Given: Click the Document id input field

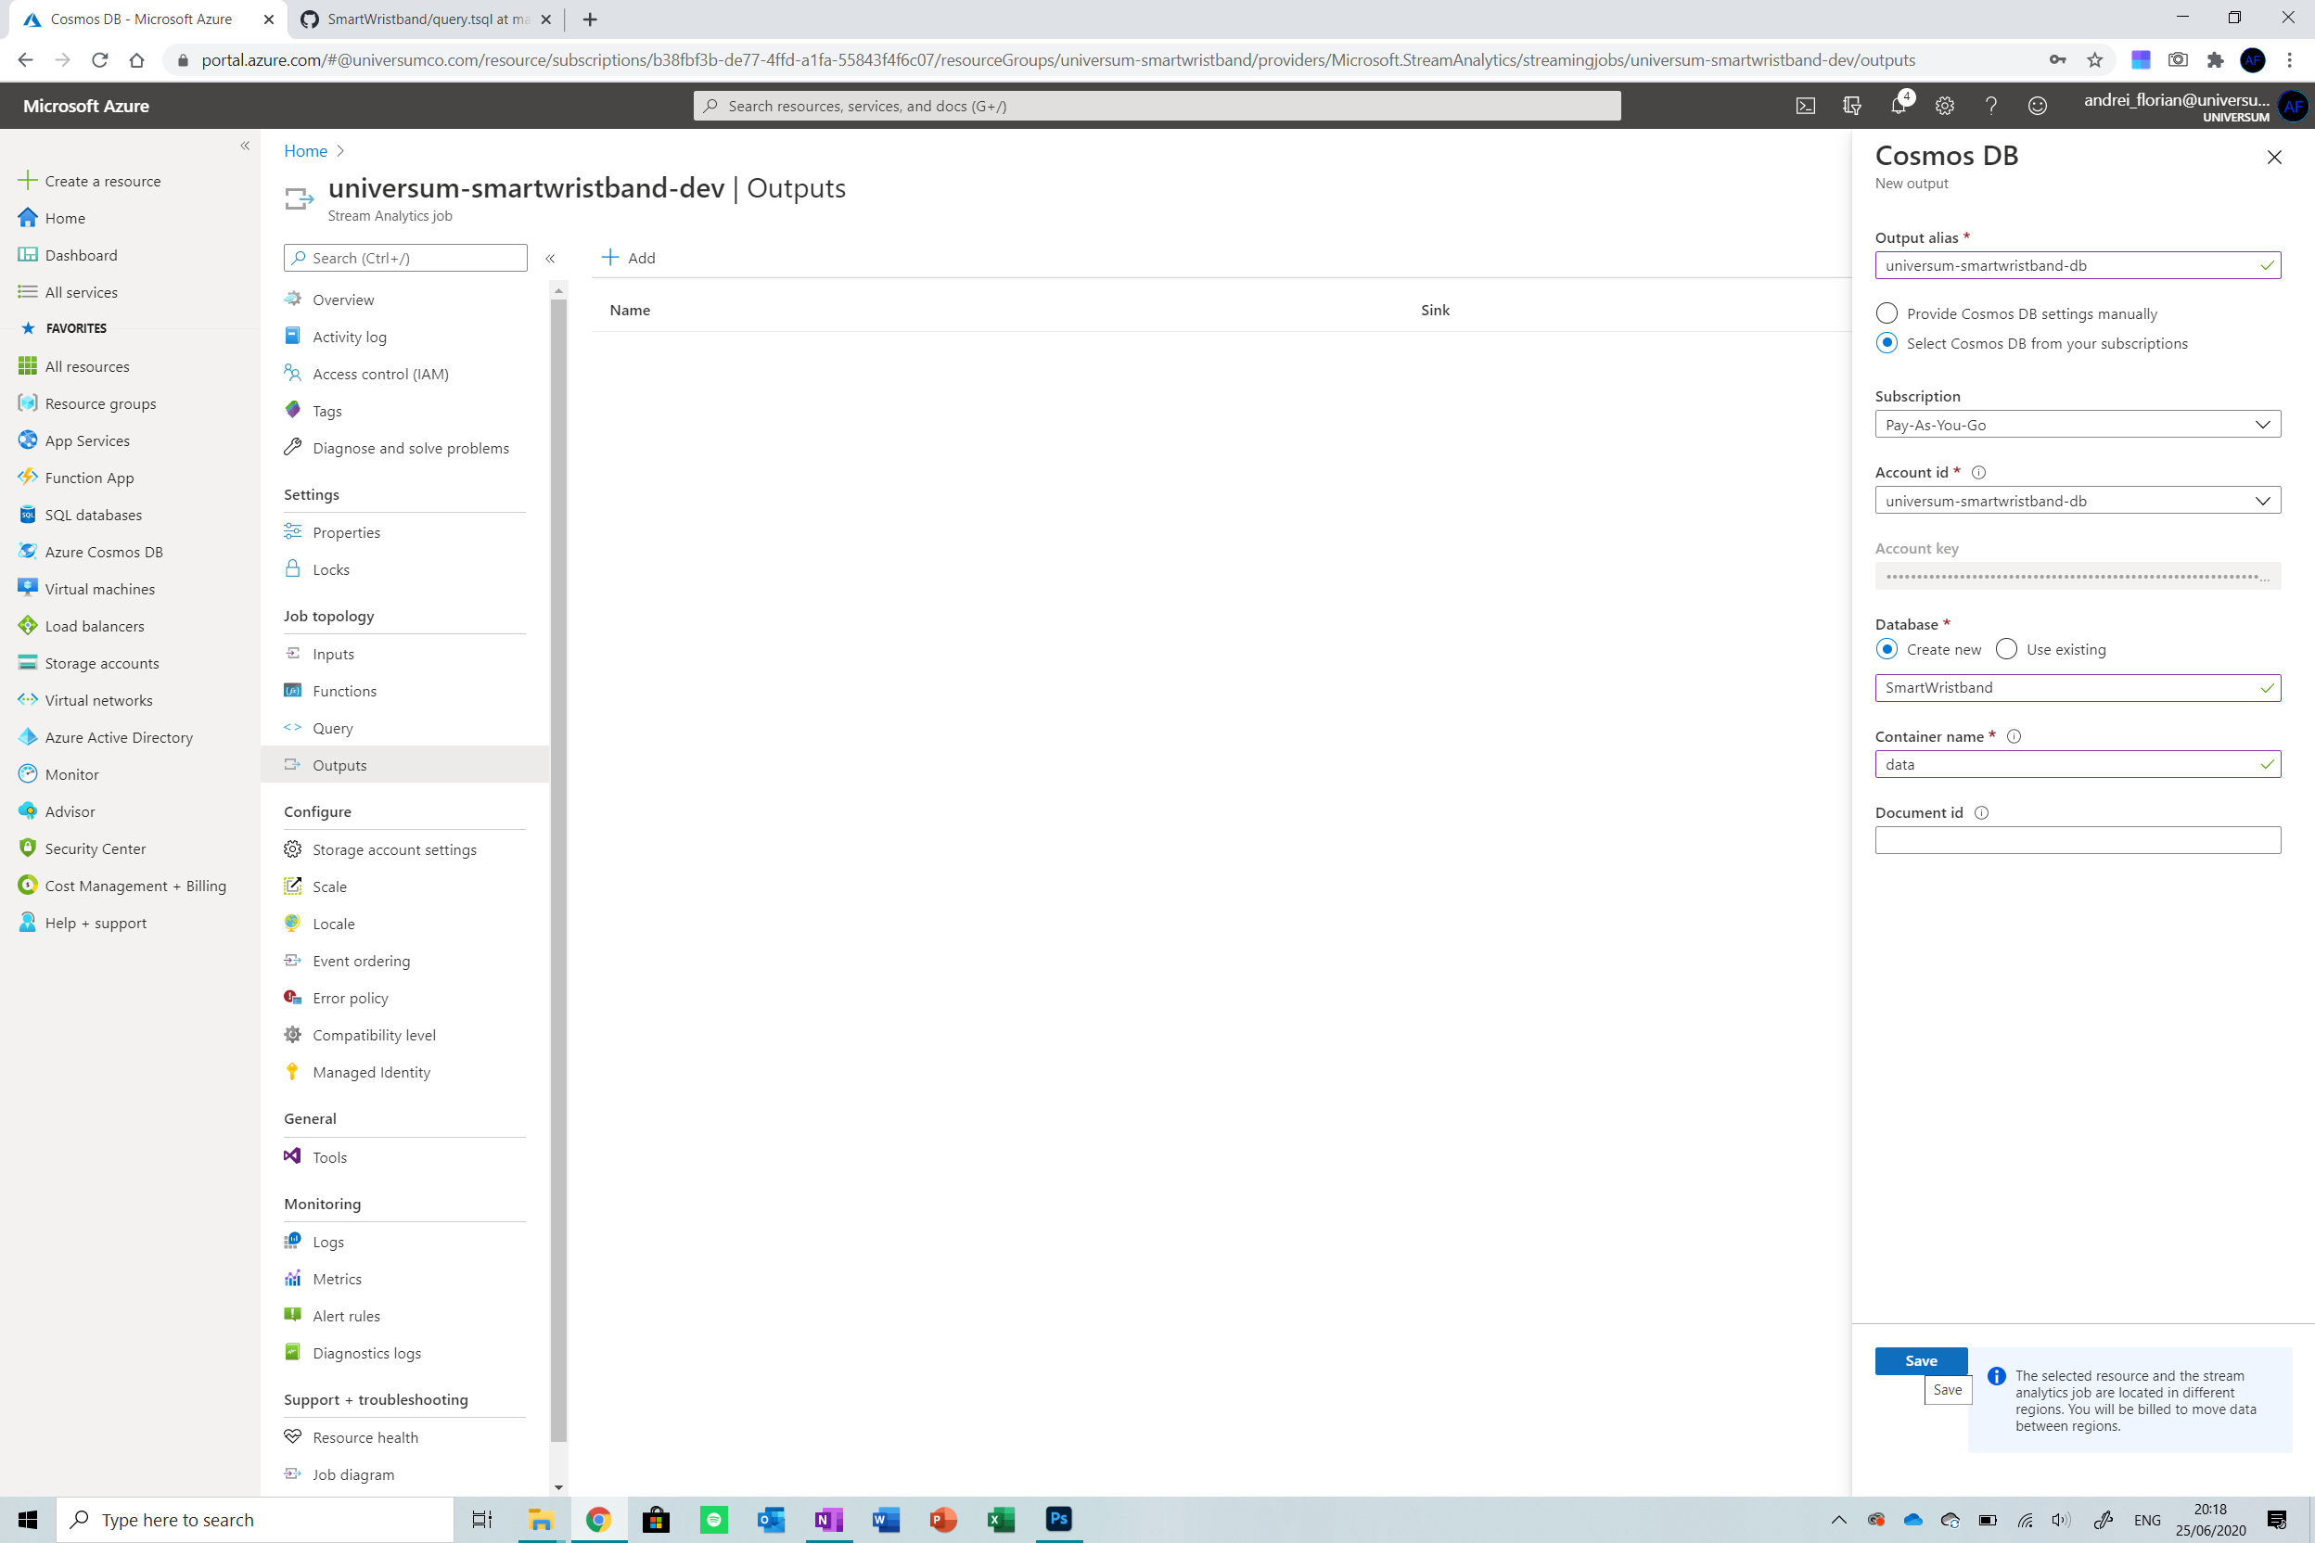Looking at the screenshot, I should (2077, 840).
